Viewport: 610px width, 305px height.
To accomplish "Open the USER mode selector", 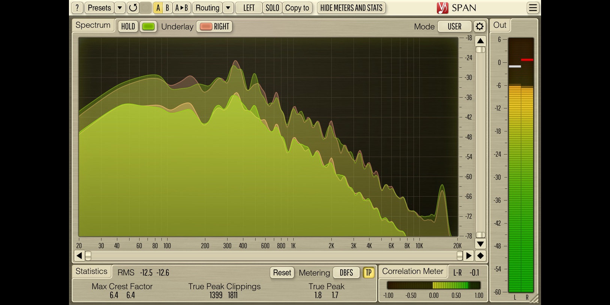I will coord(454,27).
